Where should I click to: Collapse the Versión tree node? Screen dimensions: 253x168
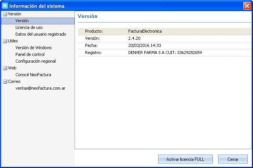click(5, 14)
